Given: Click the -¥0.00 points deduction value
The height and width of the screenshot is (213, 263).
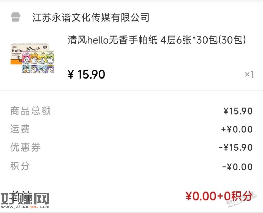Looking at the screenshot, I should (237, 167).
